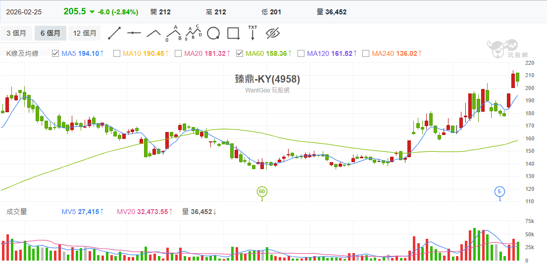Screen dimensions: 547x264
Task: Enable the MA10 moving average checkbox
Action: click(x=117, y=53)
